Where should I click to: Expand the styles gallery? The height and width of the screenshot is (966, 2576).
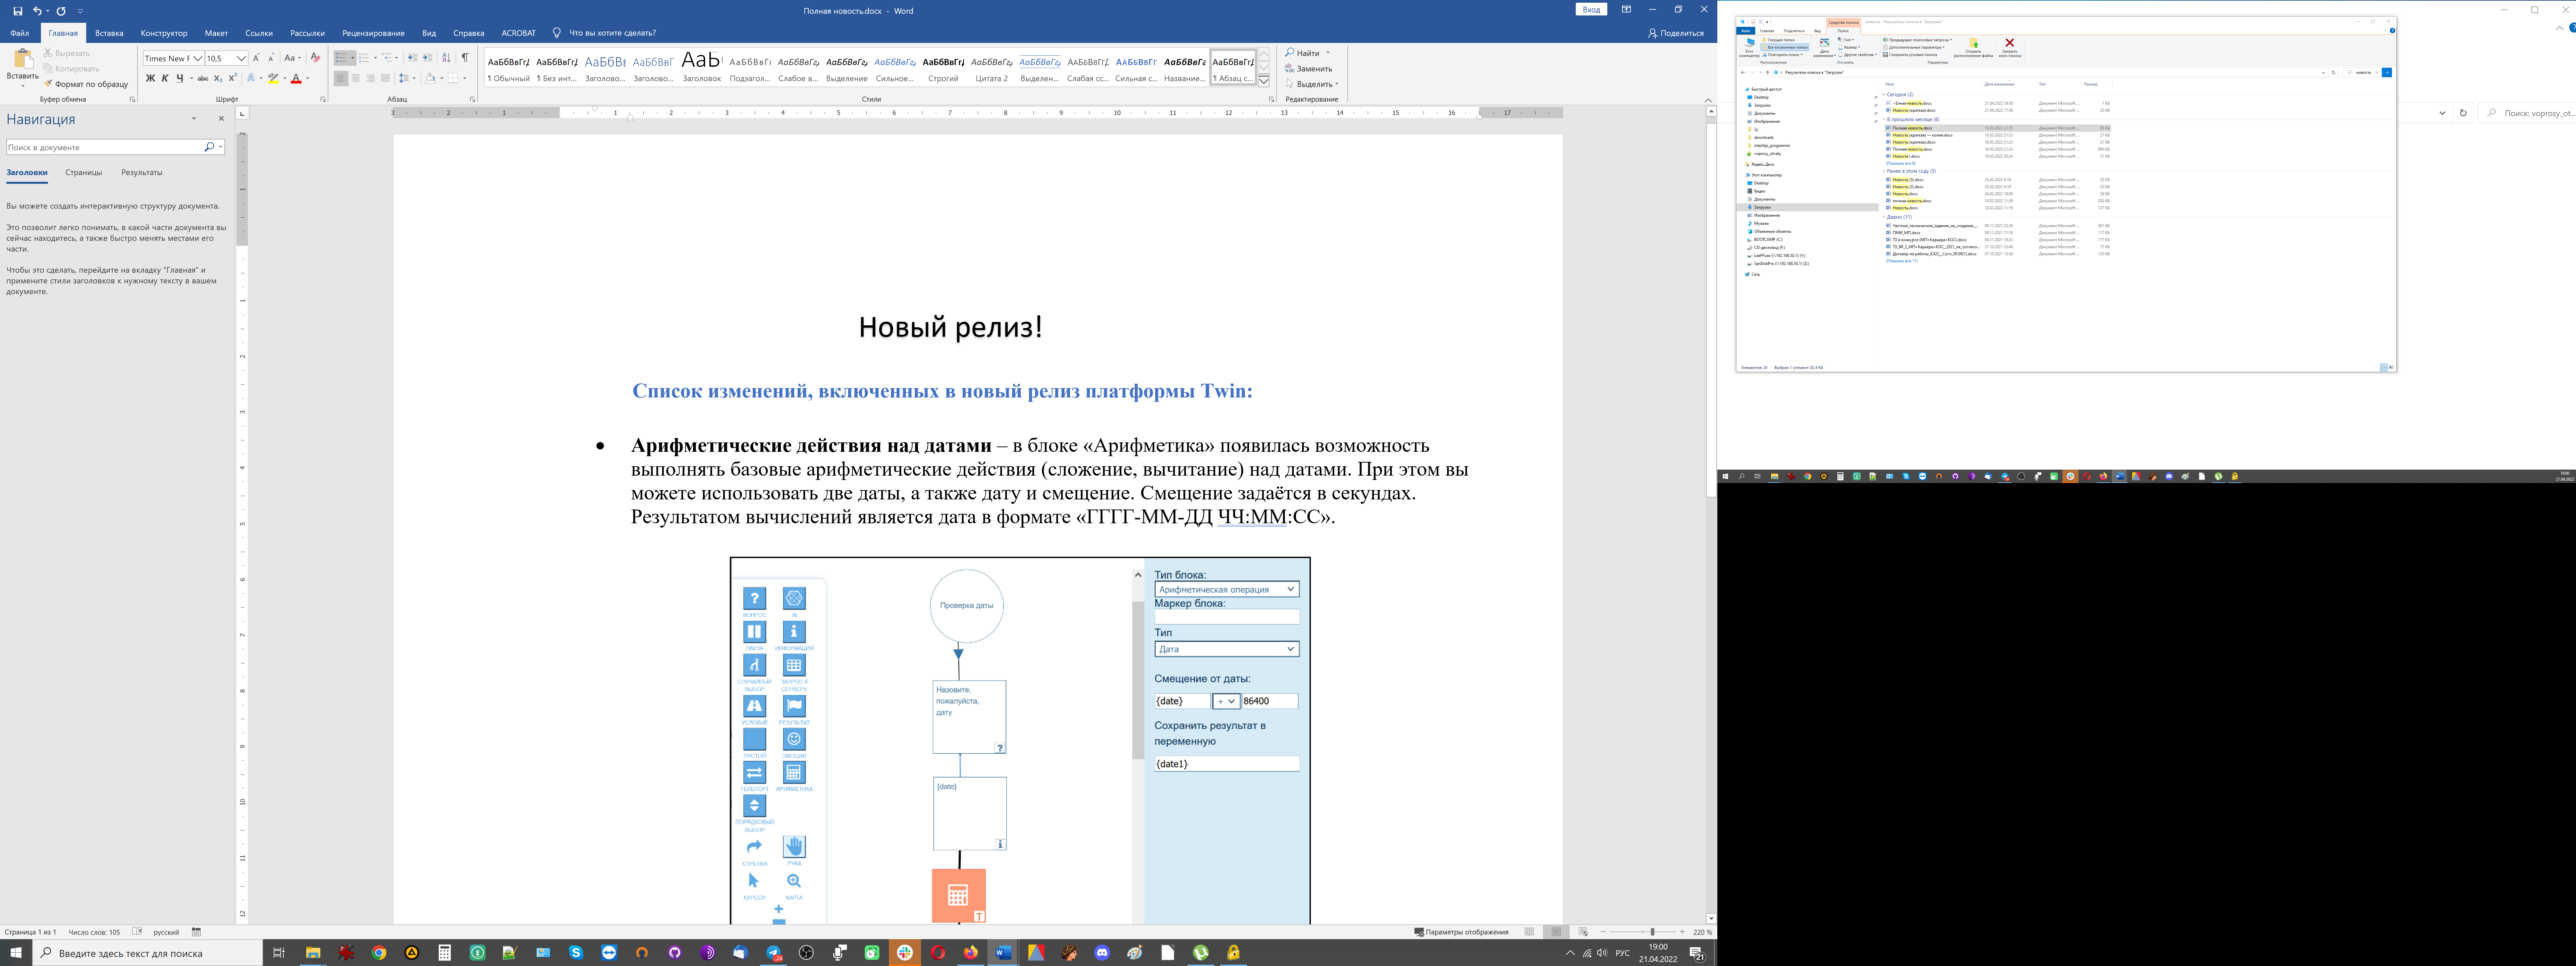pos(1264,81)
